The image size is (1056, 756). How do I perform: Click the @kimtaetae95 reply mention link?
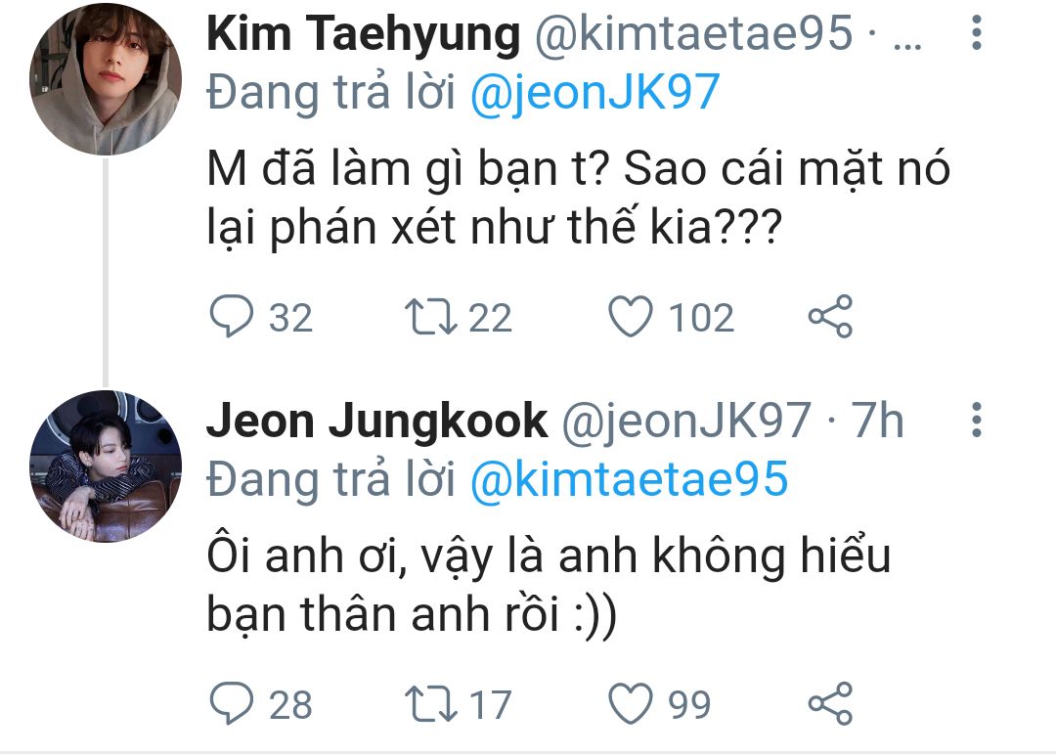pos(629,479)
